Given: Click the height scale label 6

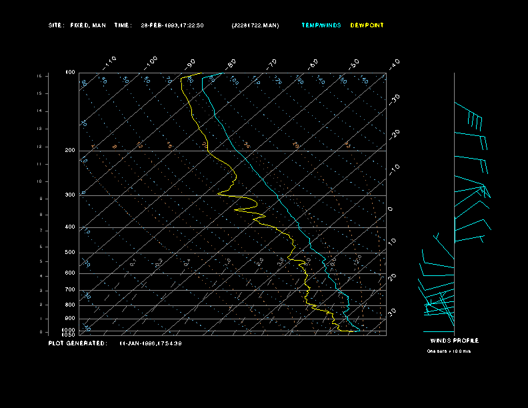Looking at the screenshot, I should 41,247.
